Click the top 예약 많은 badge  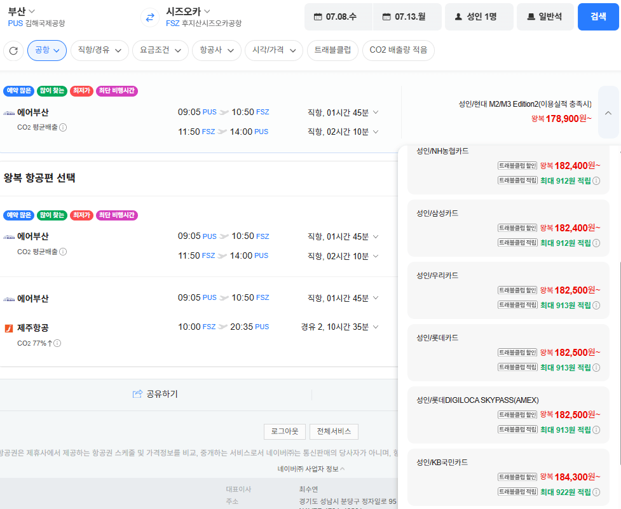(x=18, y=91)
